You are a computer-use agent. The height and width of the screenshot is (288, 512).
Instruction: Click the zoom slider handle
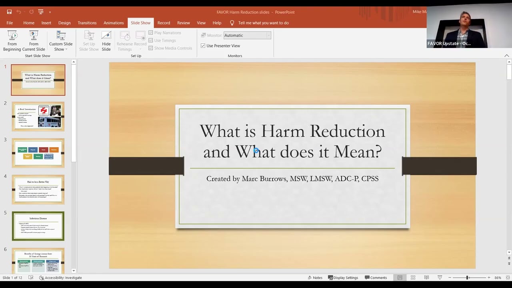(467, 278)
